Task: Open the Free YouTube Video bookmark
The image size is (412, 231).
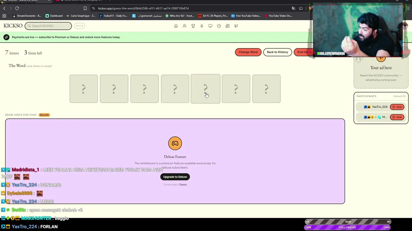Action: point(246,16)
